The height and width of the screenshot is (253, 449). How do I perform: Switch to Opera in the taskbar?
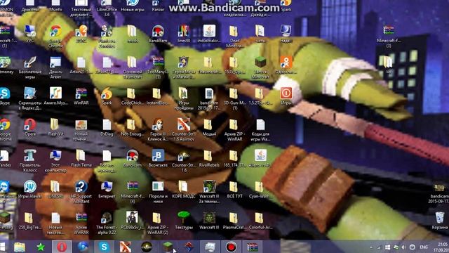click(62, 247)
